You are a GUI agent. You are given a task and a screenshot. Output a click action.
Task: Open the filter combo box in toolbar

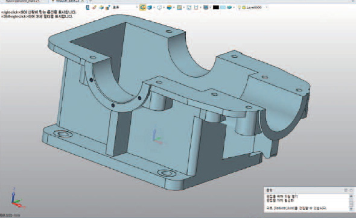[x=125, y=7]
